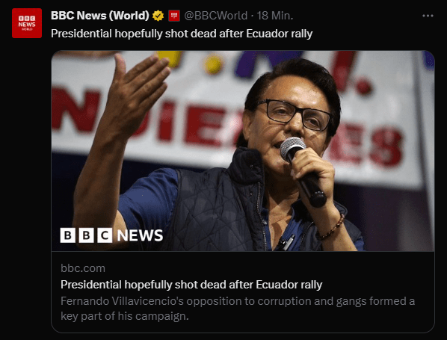Click the beaded bracelet in the photo
Viewport: 447px width, 340px height.
point(330,228)
